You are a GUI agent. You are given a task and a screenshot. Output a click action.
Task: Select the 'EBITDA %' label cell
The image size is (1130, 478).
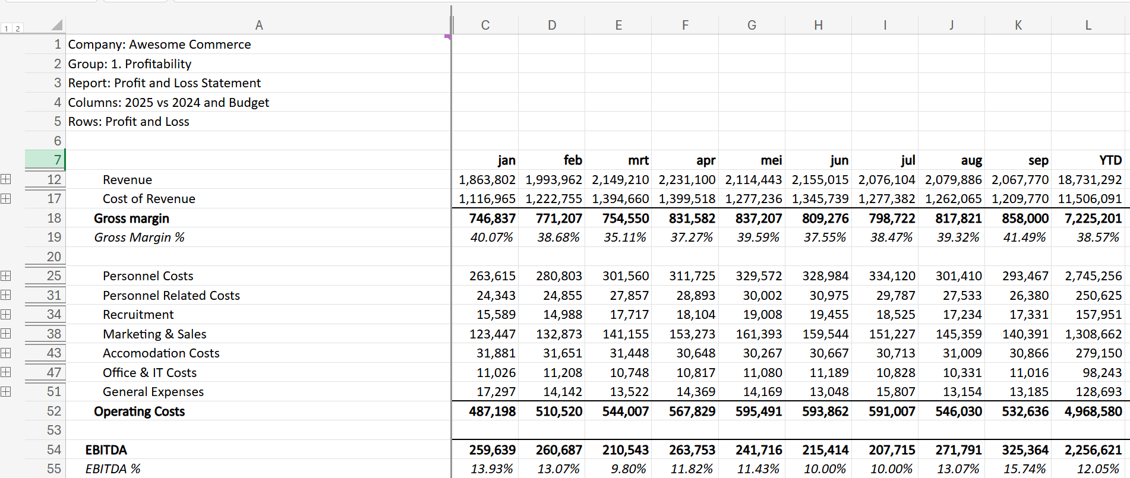coord(258,468)
